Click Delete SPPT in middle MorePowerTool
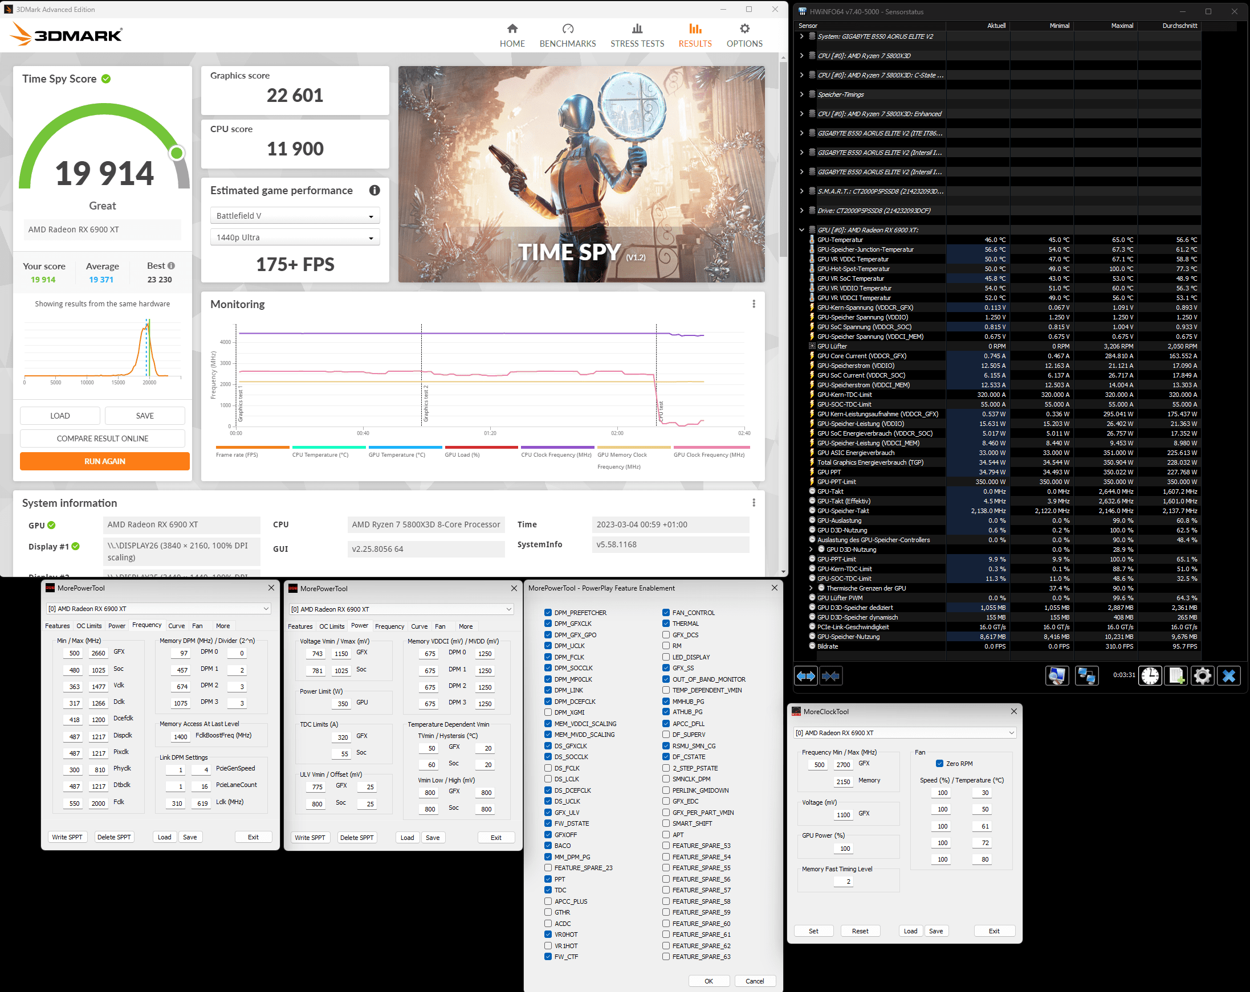Viewport: 1250px width, 992px height. point(357,838)
